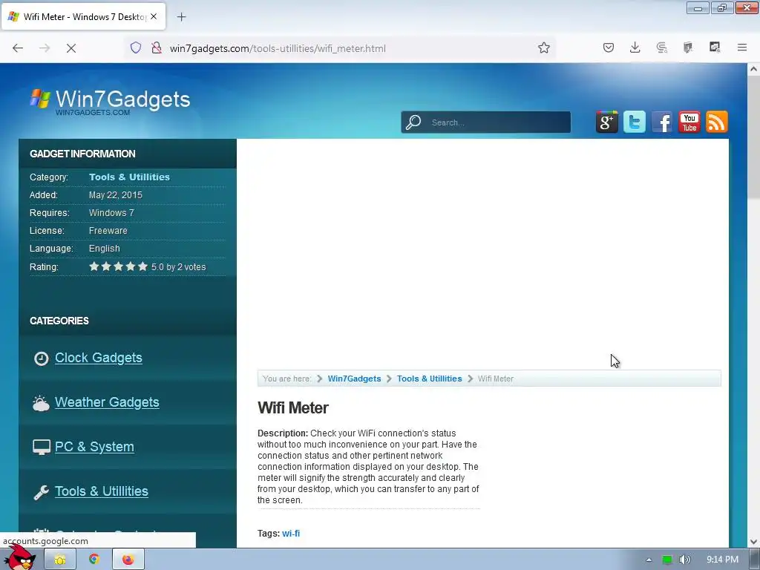Click the page scrollbar up arrow

tap(753, 69)
